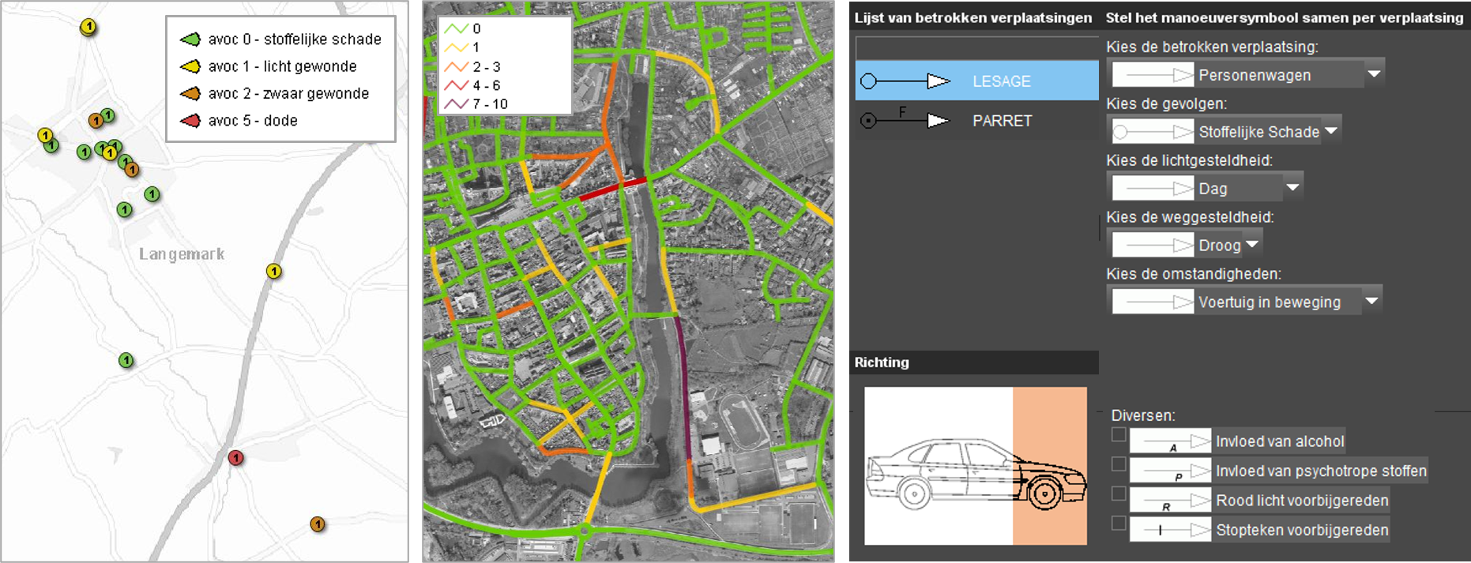Viewport: 1471px width, 563px height.
Task: Click the topmost yellow marker on the Langemark map
Action: [x=88, y=27]
